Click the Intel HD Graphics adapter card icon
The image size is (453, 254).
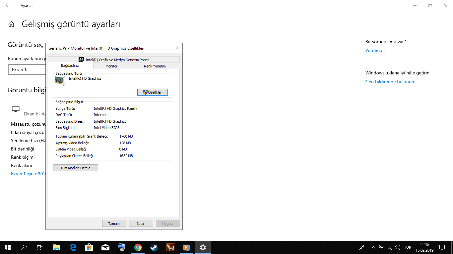click(x=60, y=81)
